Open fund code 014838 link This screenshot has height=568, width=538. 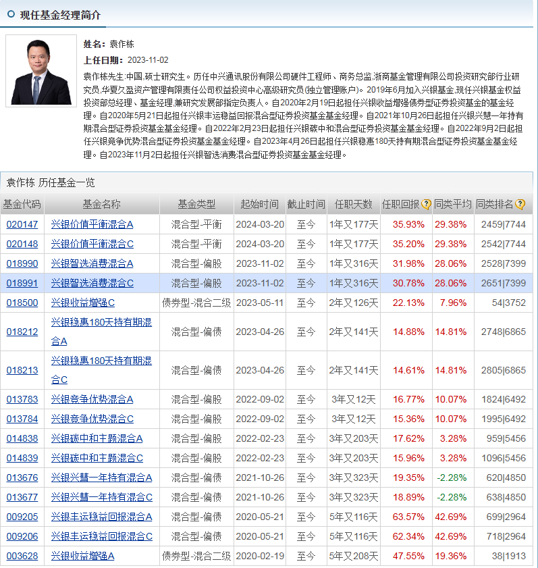tap(22, 438)
